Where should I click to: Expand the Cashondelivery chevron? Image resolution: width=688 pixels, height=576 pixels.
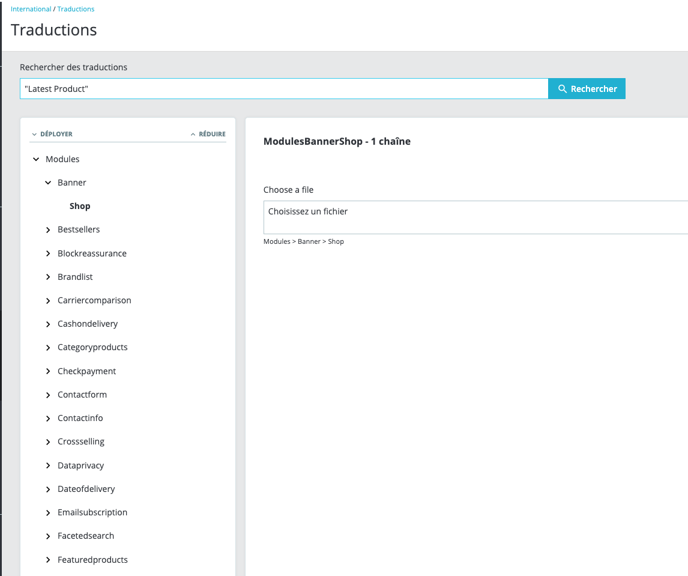pyautogui.click(x=48, y=324)
